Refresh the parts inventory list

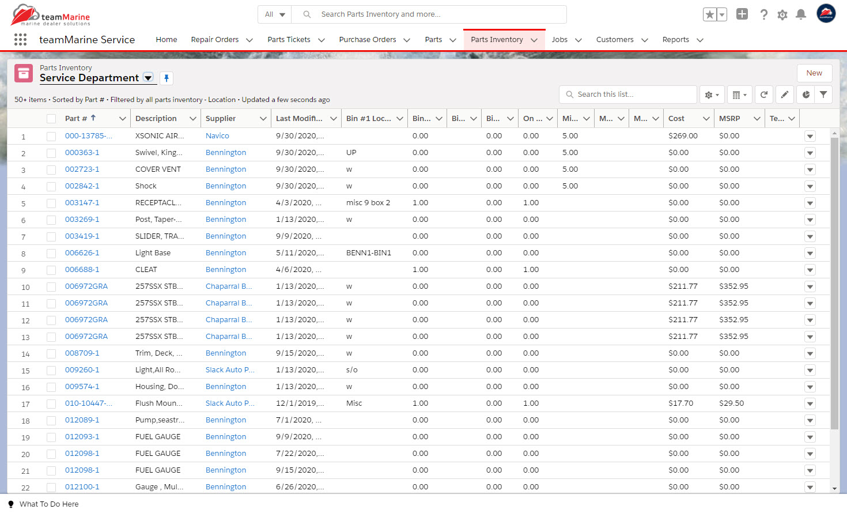tap(763, 95)
